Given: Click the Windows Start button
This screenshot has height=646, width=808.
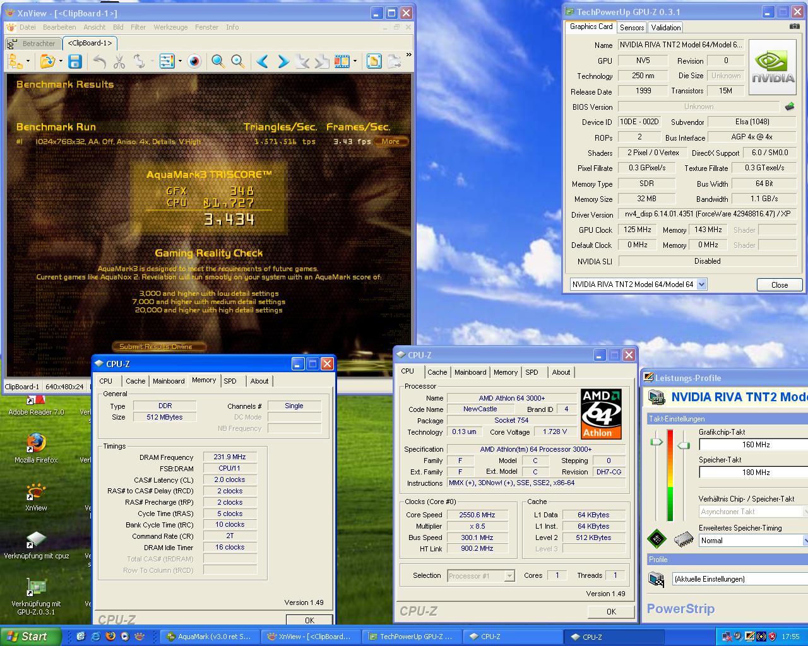Looking at the screenshot, I should [x=31, y=637].
